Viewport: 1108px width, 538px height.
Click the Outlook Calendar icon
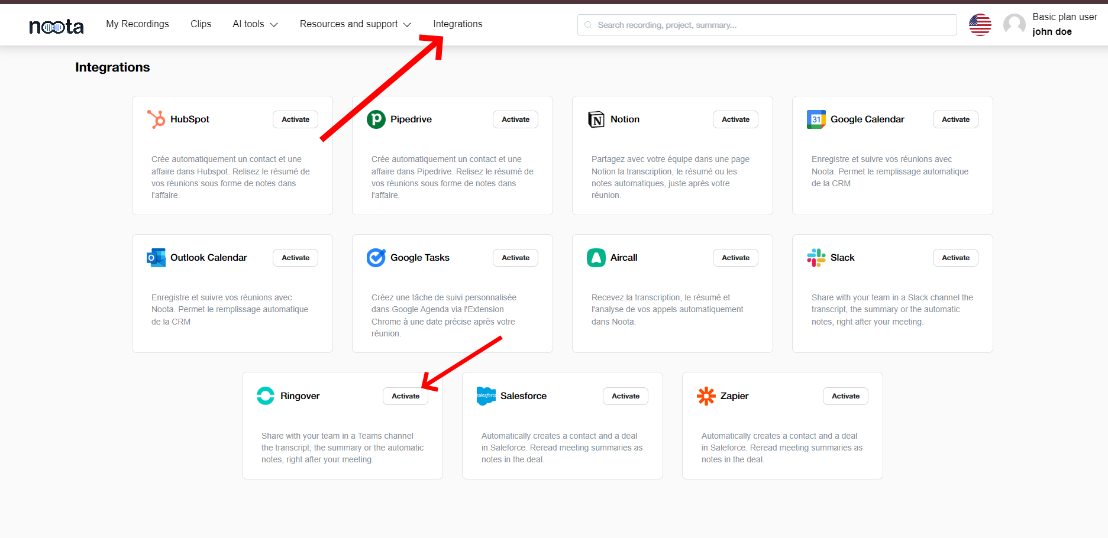[156, 258]
